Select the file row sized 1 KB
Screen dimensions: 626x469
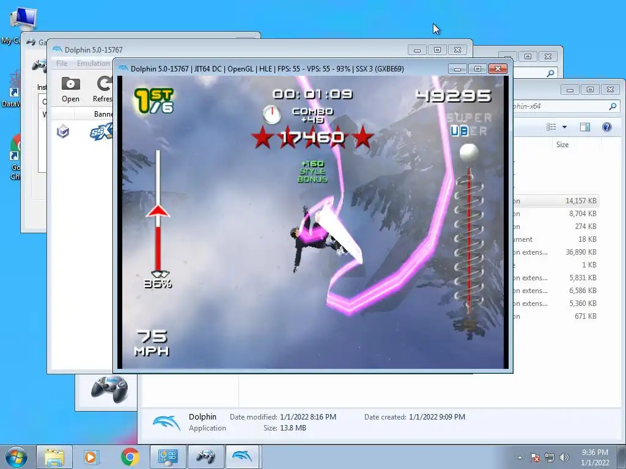click(556, 265)
